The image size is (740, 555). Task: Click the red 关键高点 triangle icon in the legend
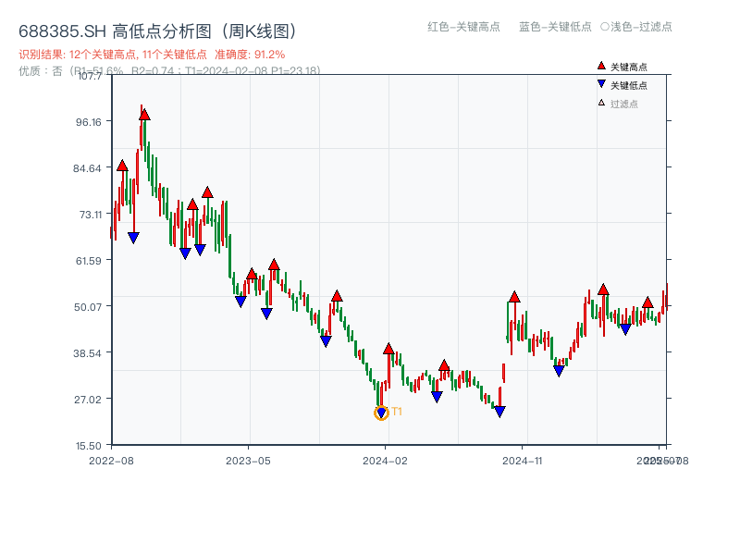pos(599,66)
